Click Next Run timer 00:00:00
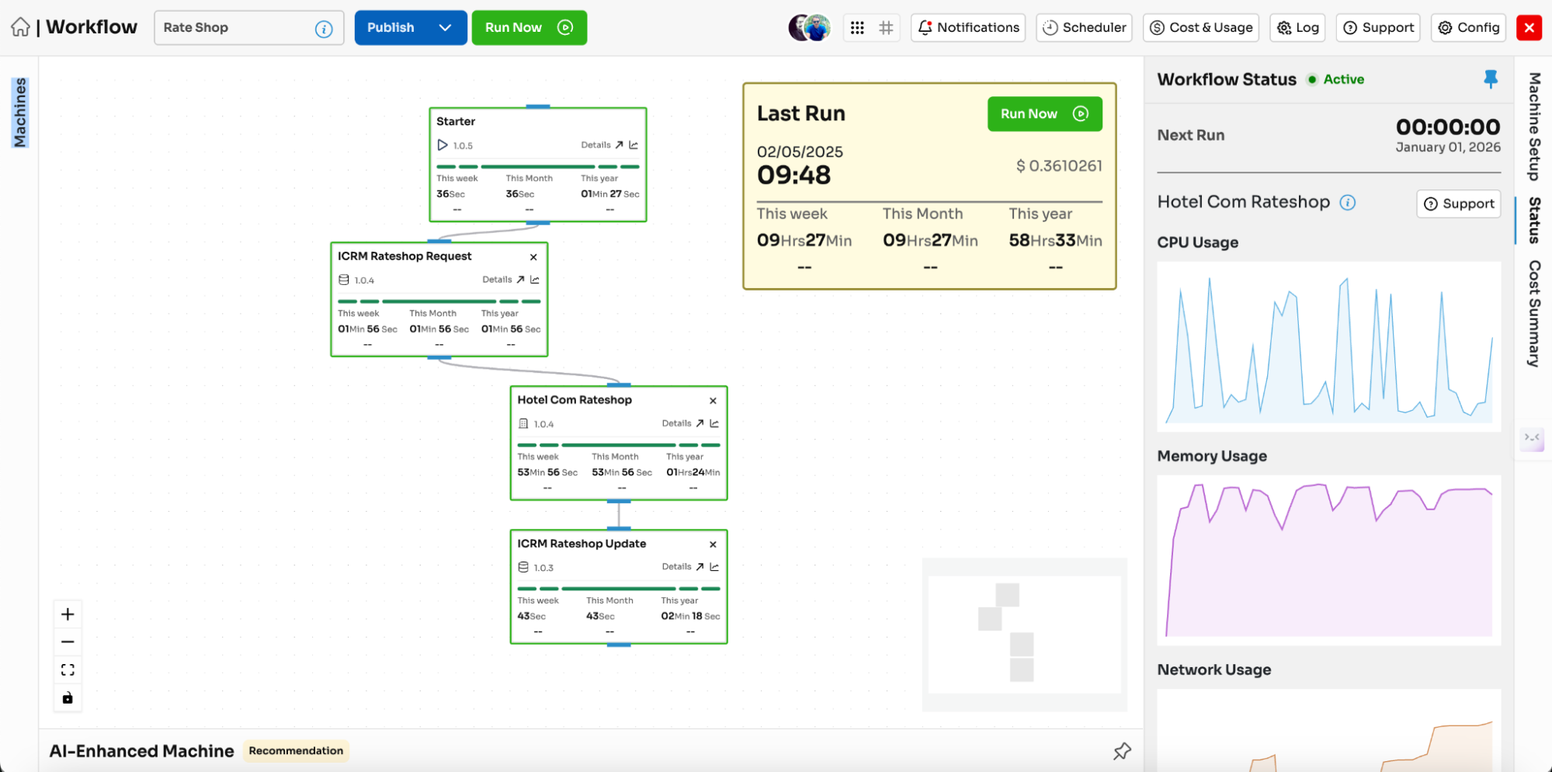 click(x=1448, y=127)
